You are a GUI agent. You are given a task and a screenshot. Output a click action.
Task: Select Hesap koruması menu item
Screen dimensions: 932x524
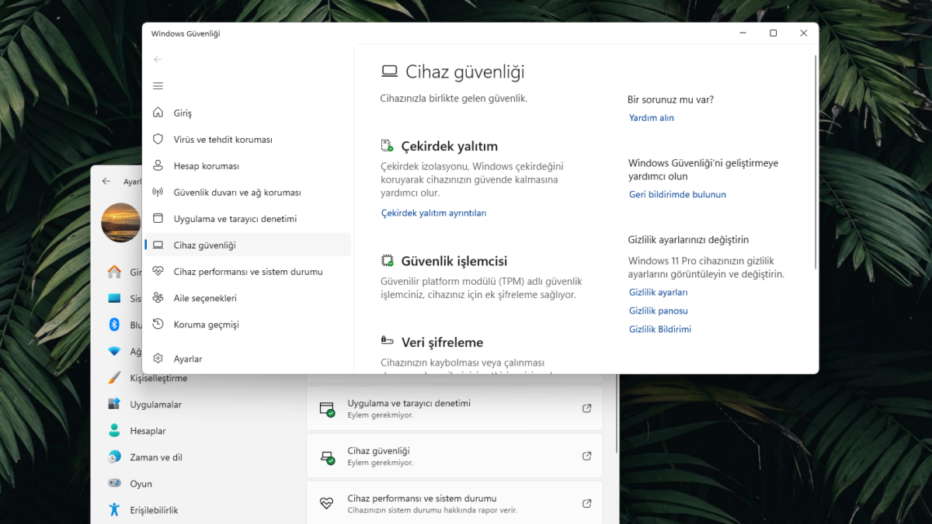(248, 165)
